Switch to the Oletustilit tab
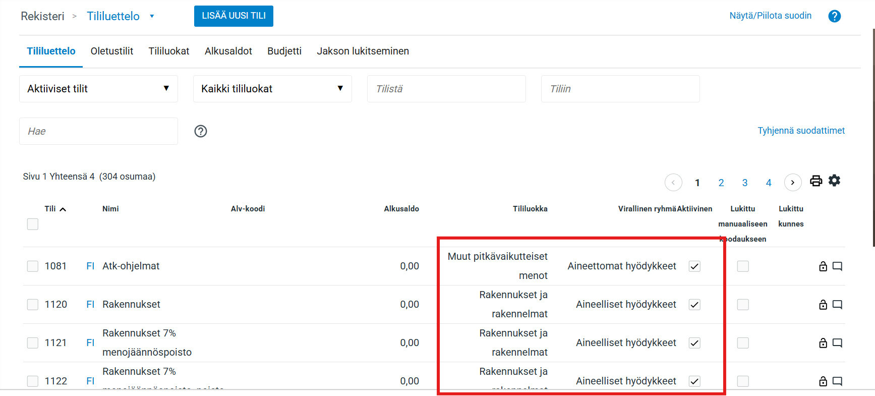The image size is (875, 396). pyautogui.click(x=112, y=51)
